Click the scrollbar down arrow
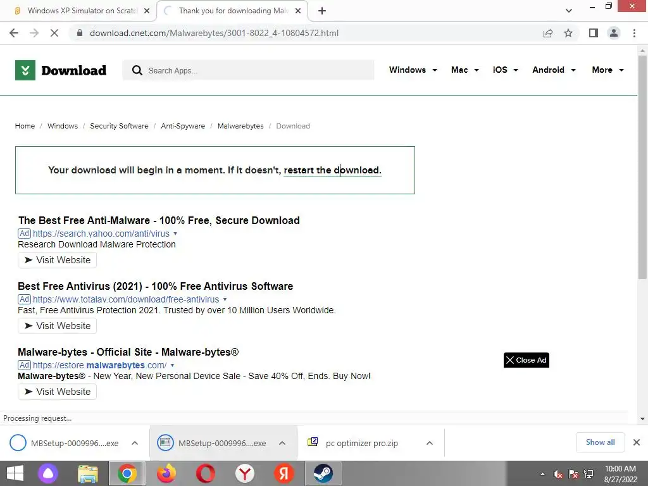648x486 pixels. pos(642,419)
